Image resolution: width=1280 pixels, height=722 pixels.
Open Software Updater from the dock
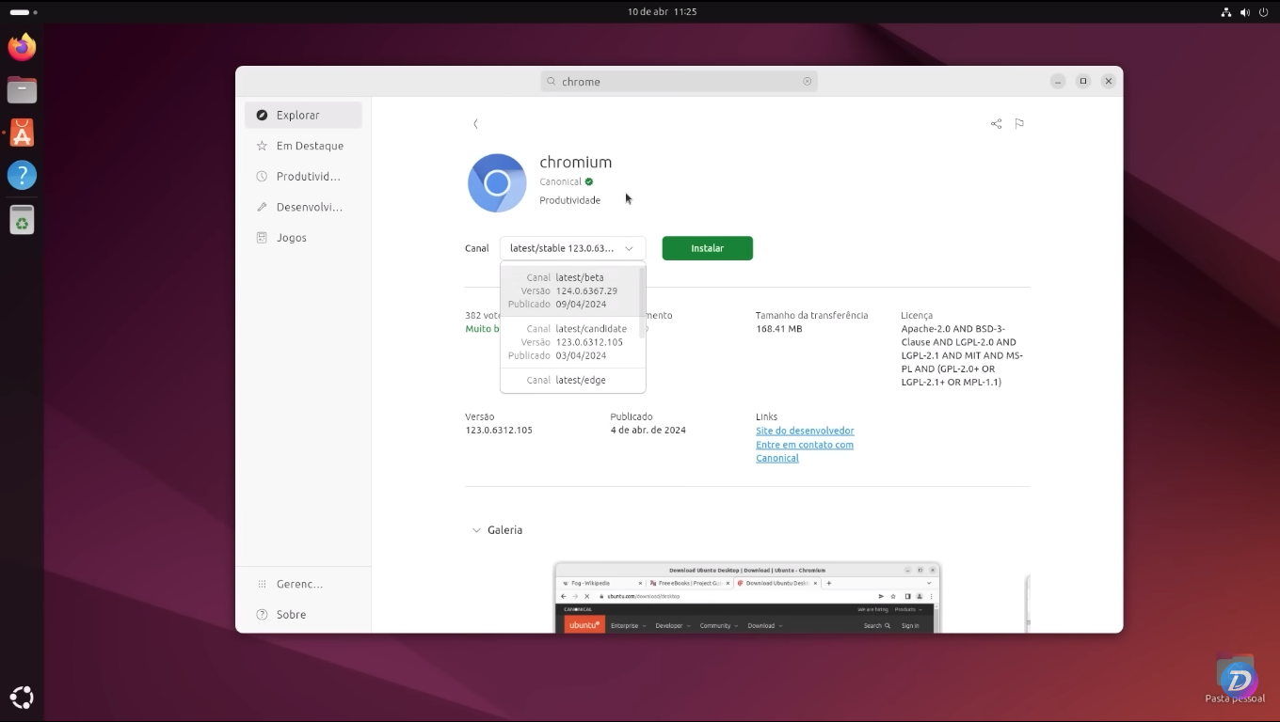[22, 220]
